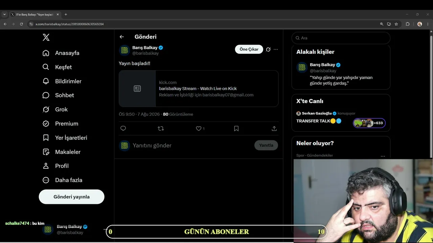Open the trend's three-dot options menu
This screenshot has height=243, width=433.
pyautogui.click(x=383, y=156)
